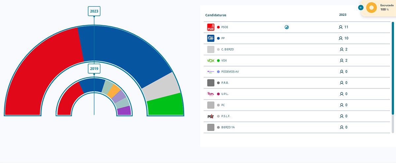
Task: Click the 2023 column header
Action: (x=343, y=15)
